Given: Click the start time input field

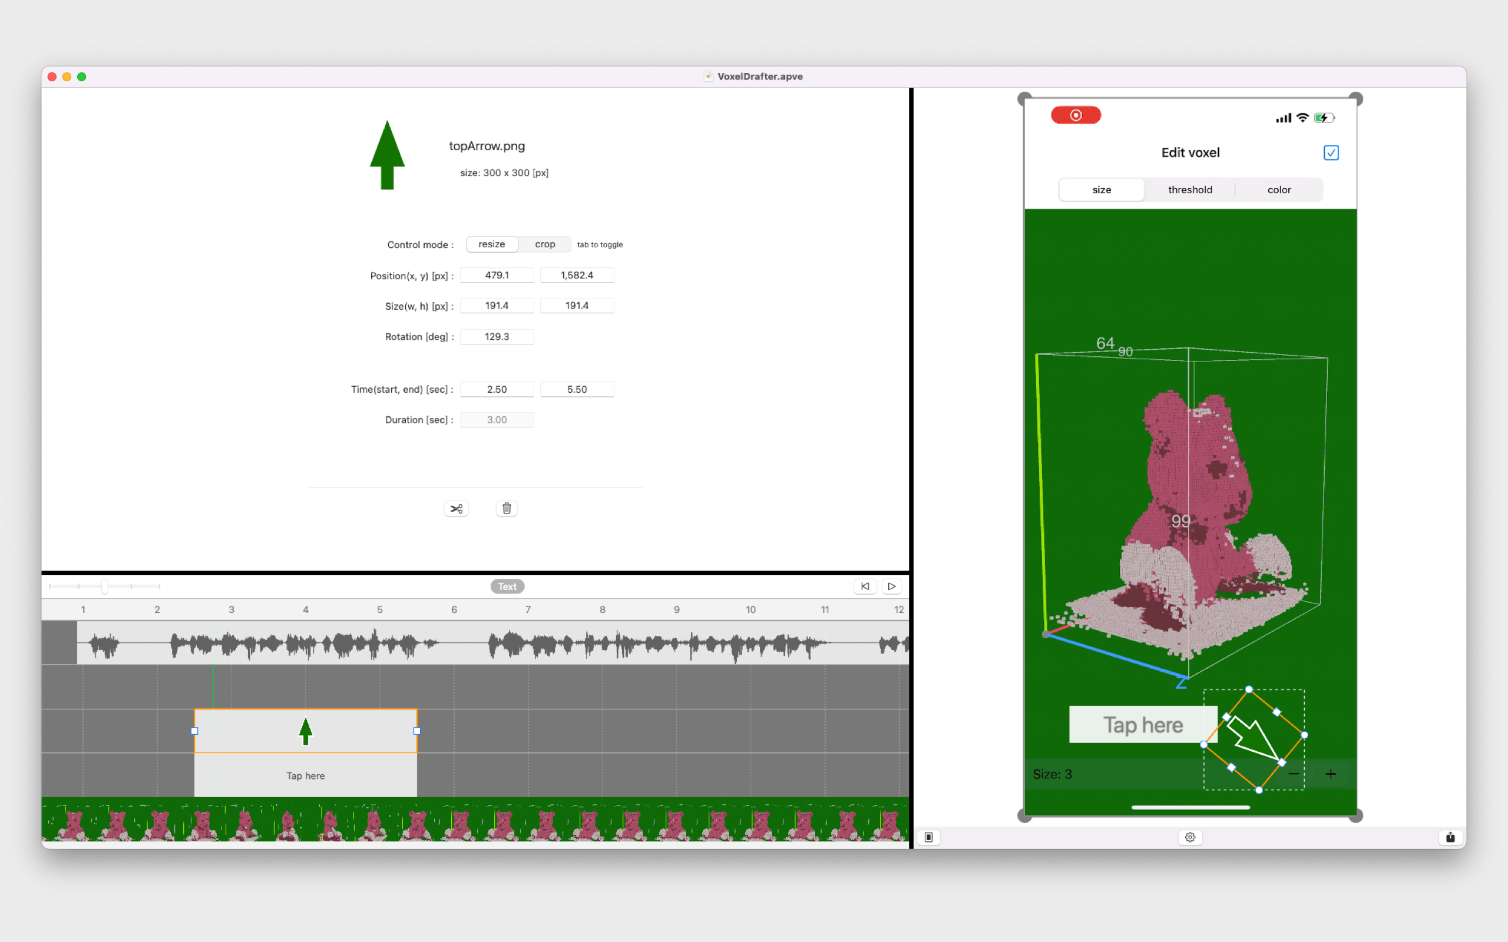Looking at the screenshot, I should 497,389.
